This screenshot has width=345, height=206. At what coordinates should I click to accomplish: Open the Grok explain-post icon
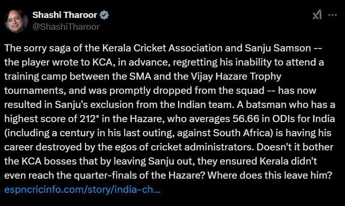click(x=317, y=15)
